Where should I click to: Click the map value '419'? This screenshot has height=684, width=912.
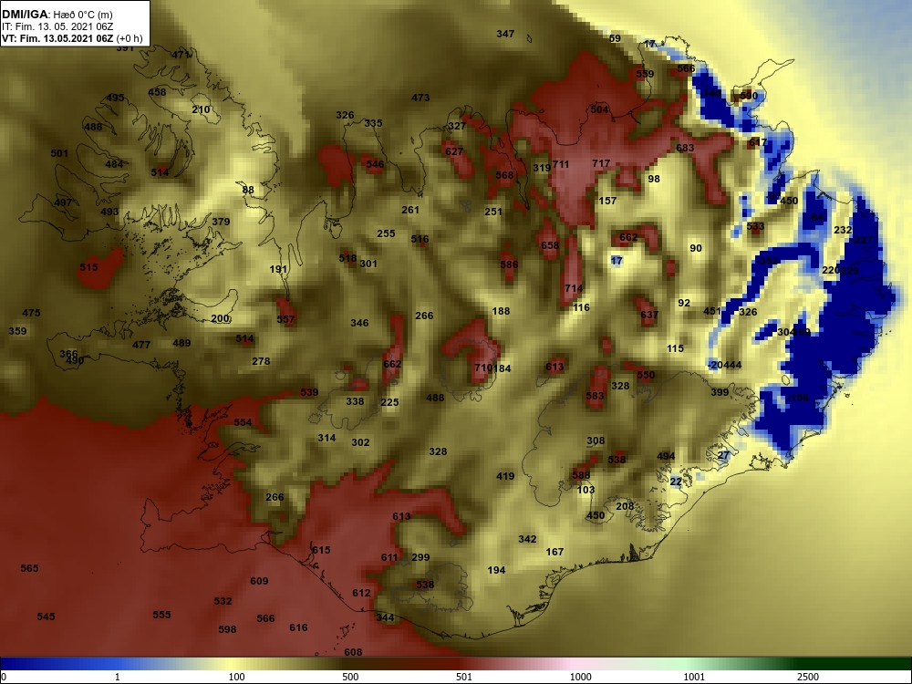click(505, 476)
